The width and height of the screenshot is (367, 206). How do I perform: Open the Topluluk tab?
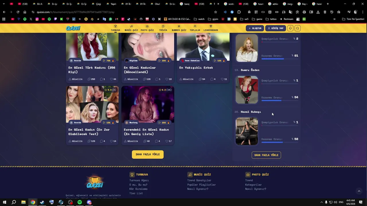(x=195, y=28)
